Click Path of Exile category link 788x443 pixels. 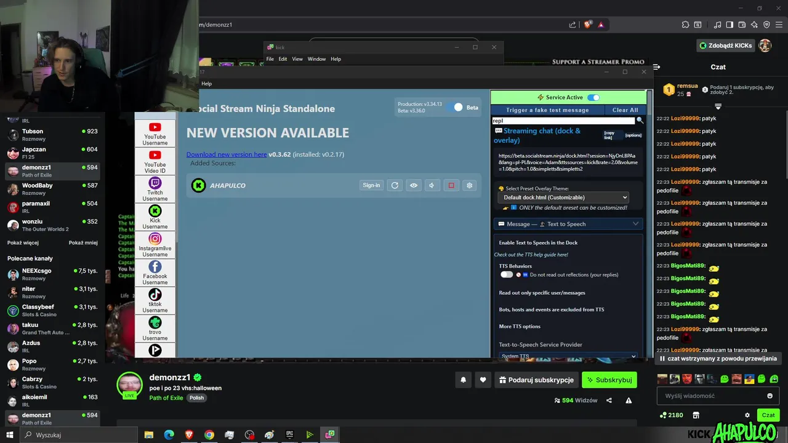(x=166, y=398)
